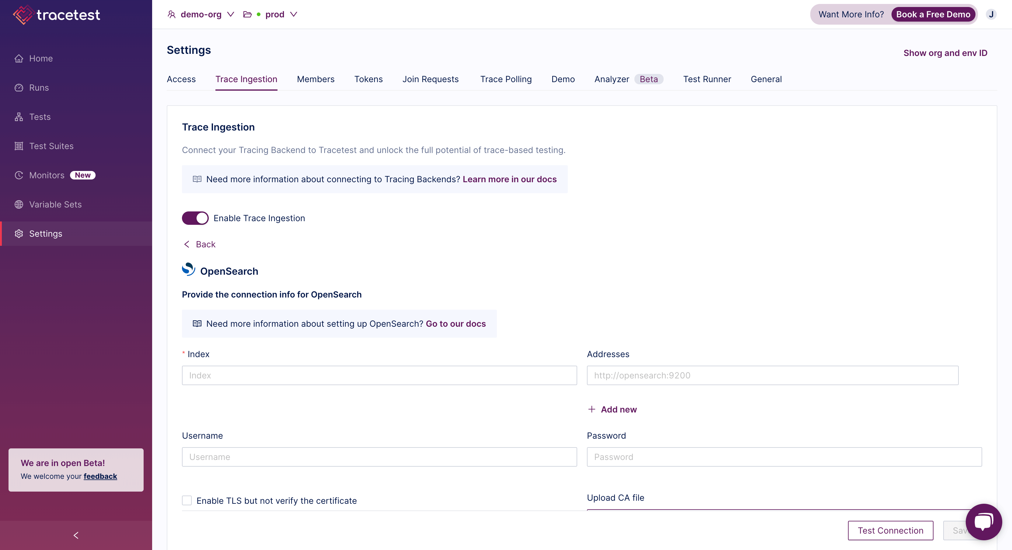Click the Variable Sets globe icon
This screenshot has height=550, width=1012.
pyautogui.click(x=19, y=204)
